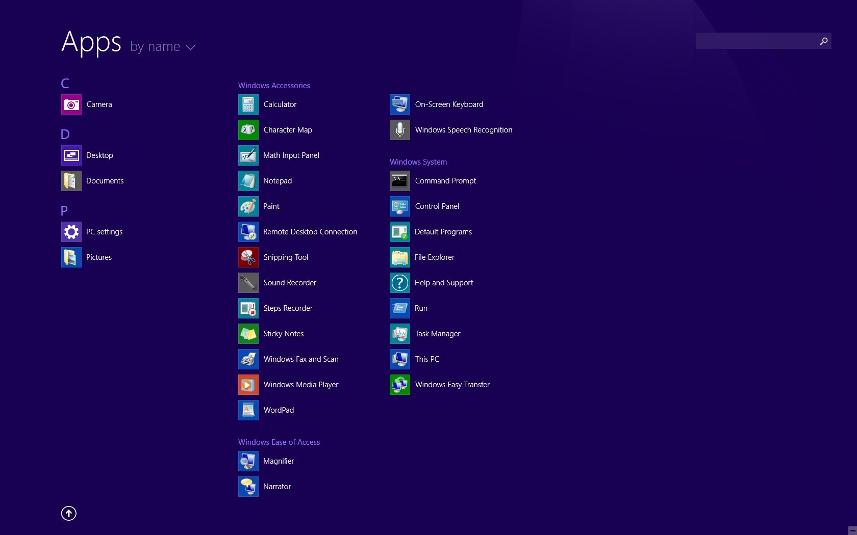Click the up arrow to return to Start
This screenshot has height=535, width=857.
point(69,513)
